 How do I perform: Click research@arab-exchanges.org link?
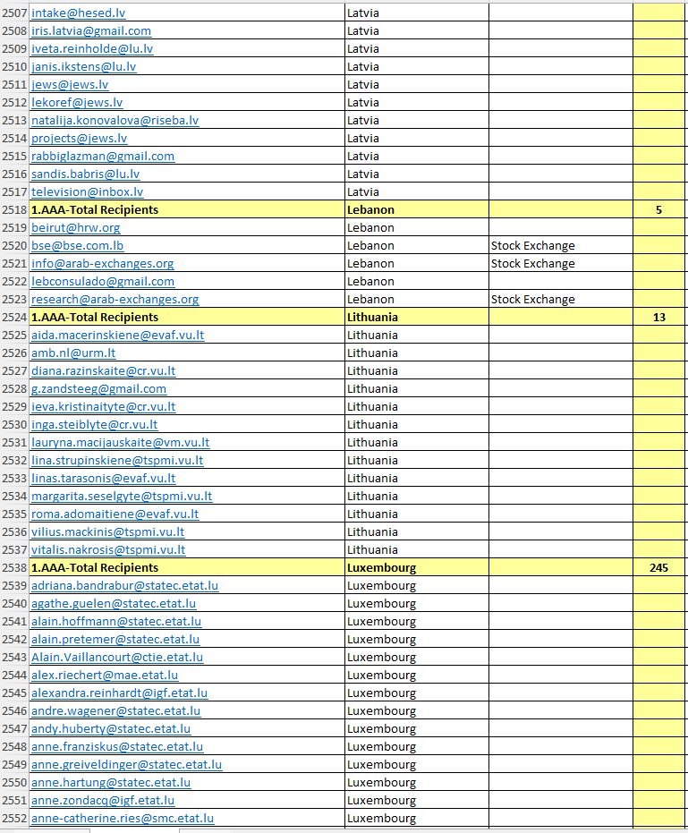(115, 299)
